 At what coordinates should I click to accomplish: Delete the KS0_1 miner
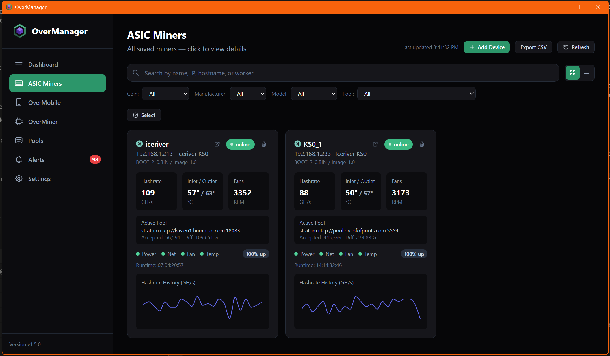[x=422, y=144]
